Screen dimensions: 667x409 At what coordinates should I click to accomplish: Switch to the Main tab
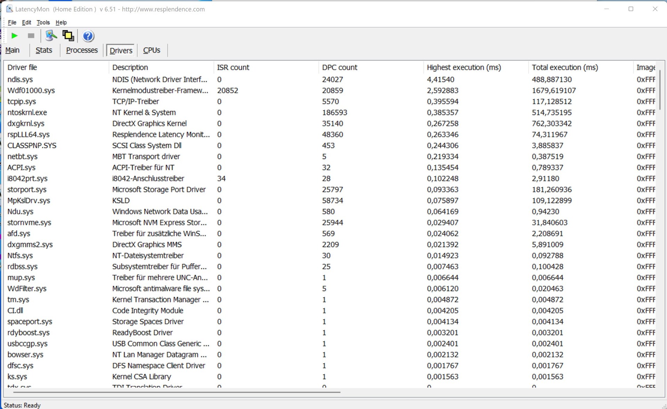[x=13, y=50]
